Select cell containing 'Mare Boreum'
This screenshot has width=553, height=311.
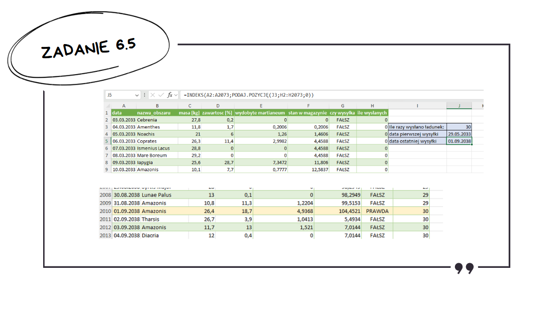click(x=157, y=156)
